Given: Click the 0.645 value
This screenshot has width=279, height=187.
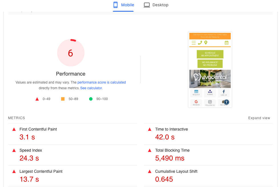Looking at the screenshot, I should click(164, 179).
